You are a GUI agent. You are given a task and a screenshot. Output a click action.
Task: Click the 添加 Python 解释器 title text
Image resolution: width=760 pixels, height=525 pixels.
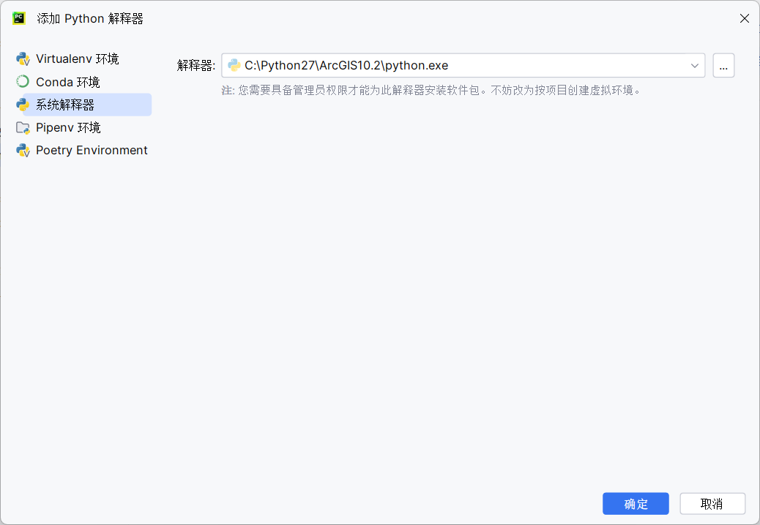tap(90, 18)
